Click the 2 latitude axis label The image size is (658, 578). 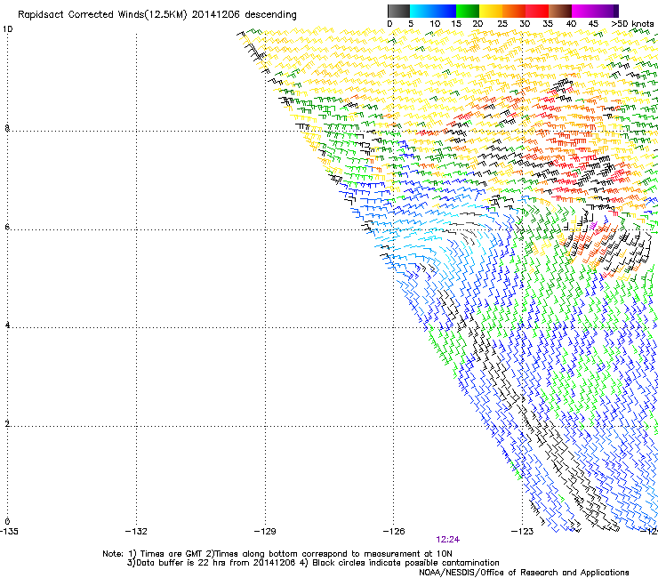[7, 424]
